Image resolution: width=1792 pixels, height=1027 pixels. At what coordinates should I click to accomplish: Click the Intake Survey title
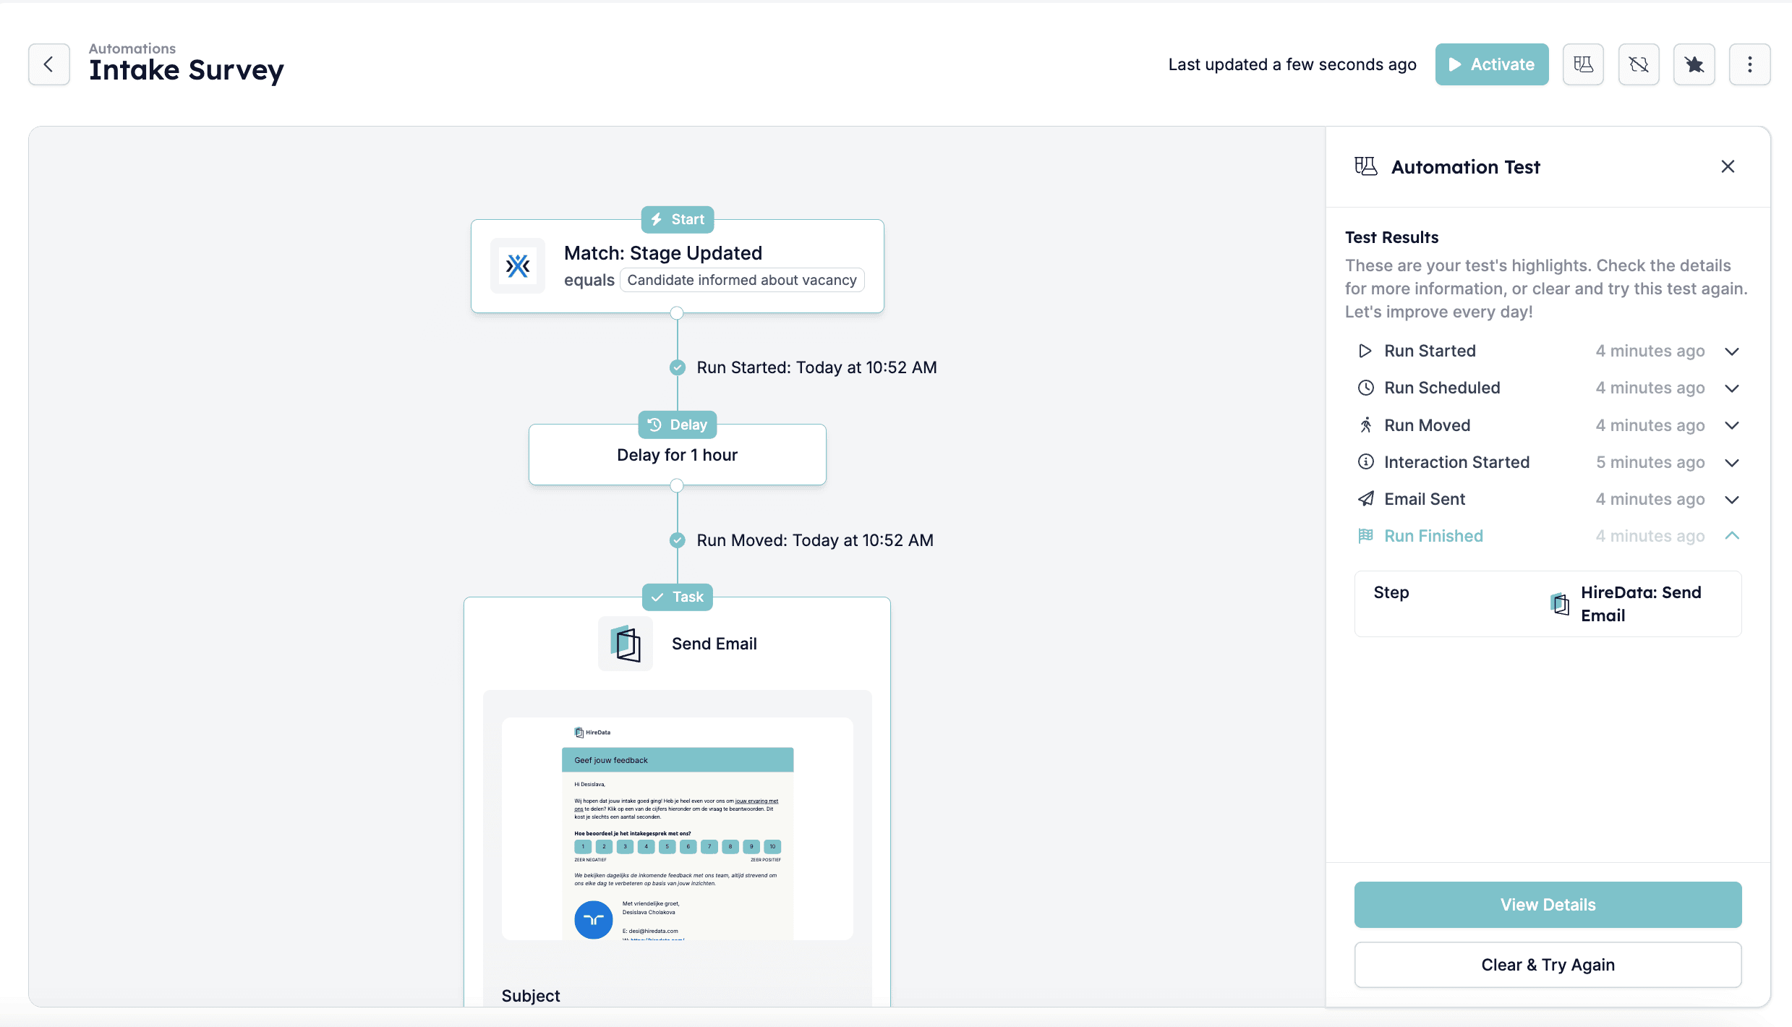point(187,70)
